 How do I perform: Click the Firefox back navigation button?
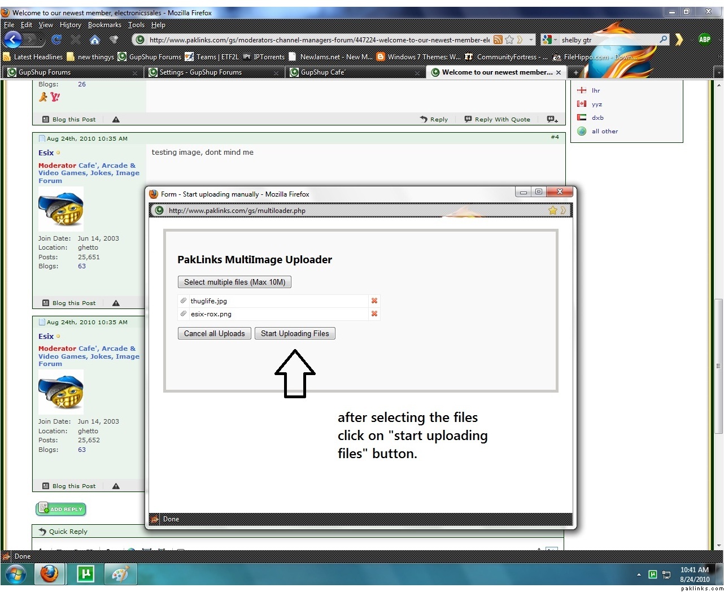tap(12, 39)
